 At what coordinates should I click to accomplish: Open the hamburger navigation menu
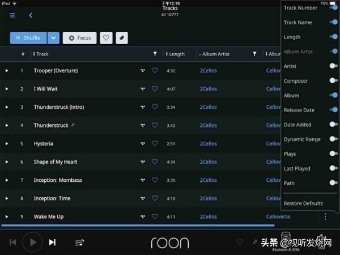point(12,15)
